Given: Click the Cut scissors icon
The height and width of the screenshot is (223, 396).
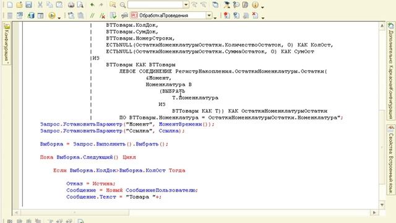Looking at the screenshot, I should pyautogui.click(x=40, y=4).
